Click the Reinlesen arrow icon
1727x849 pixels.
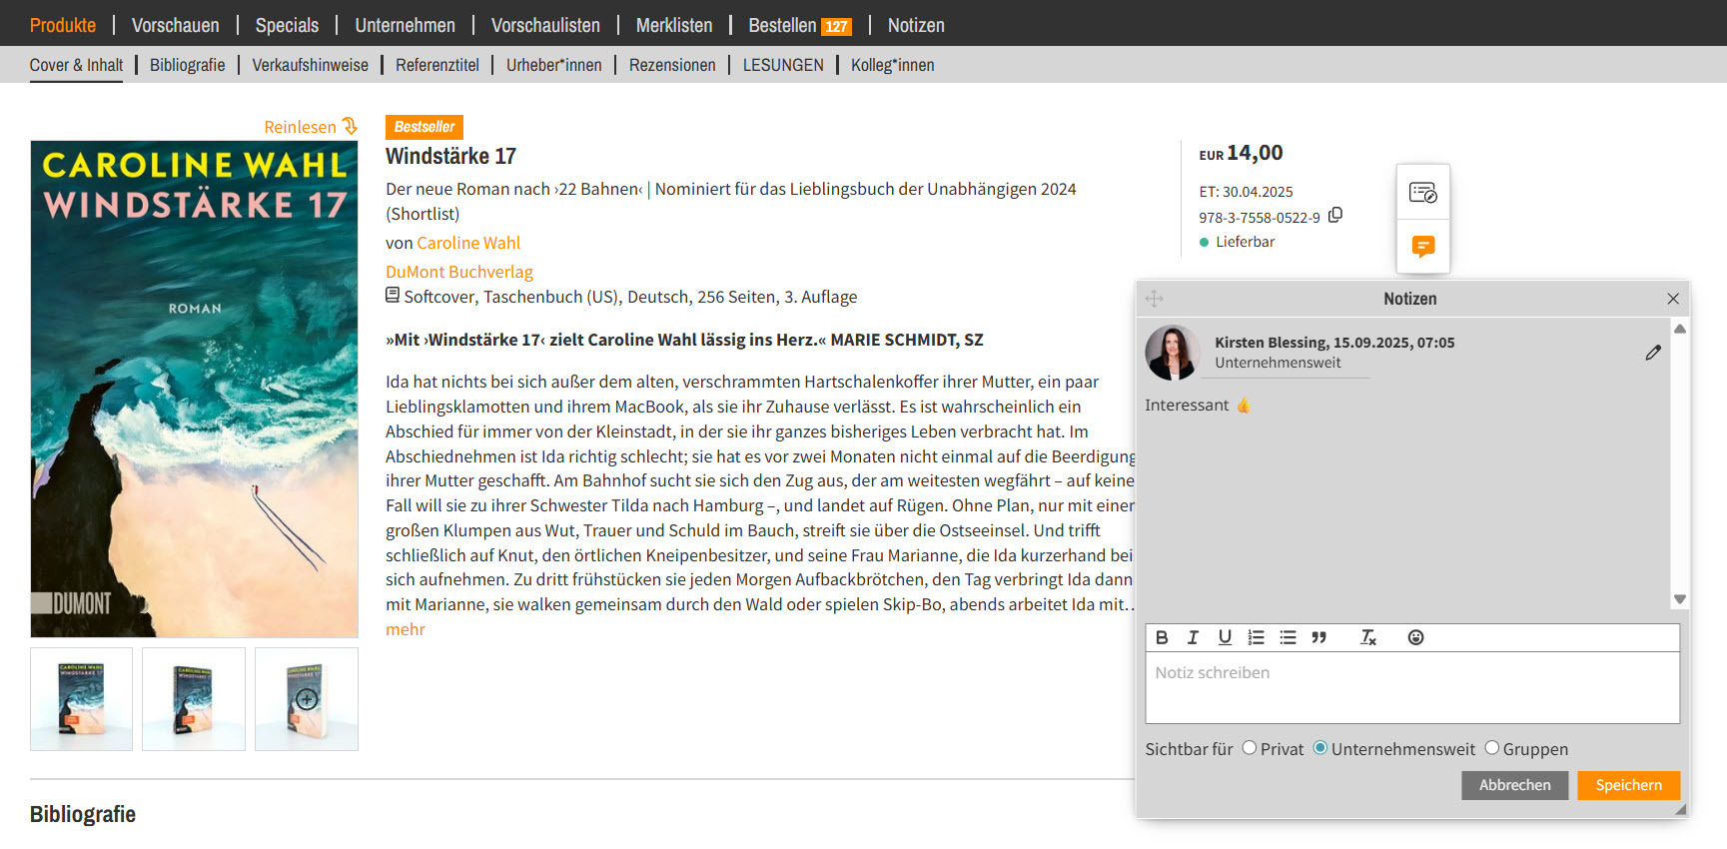[350, 127]
